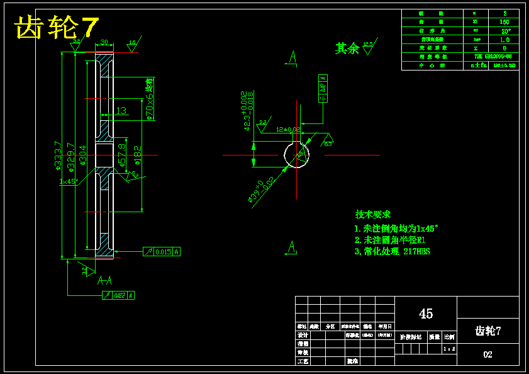529x374 pixels.
Task: Pick the φ329.7 diameter dimension
Action: (70, 156)
